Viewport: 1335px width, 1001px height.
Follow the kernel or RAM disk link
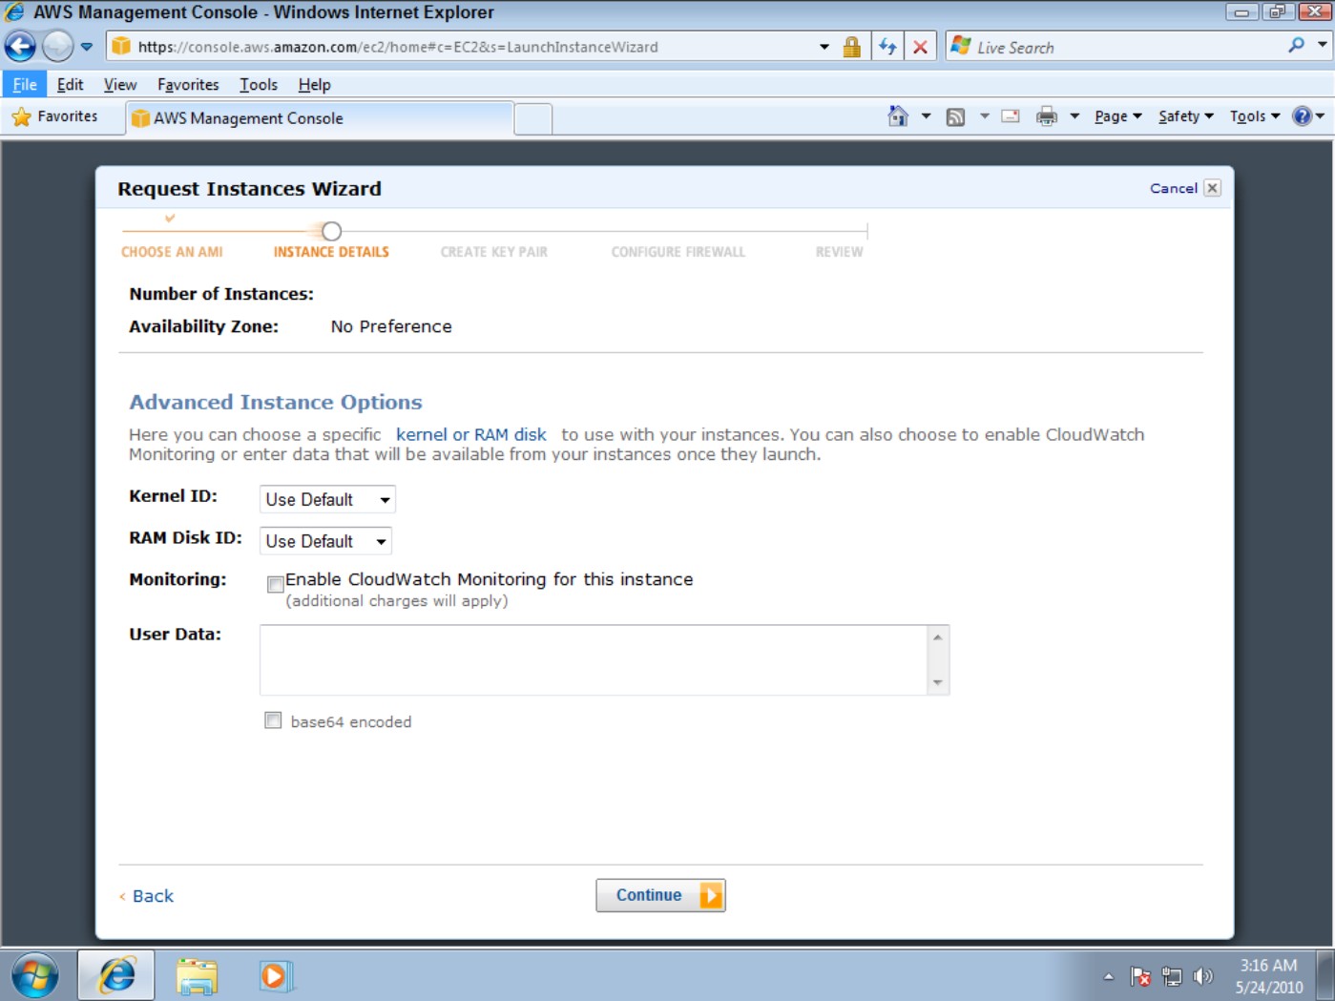point(471,434)
